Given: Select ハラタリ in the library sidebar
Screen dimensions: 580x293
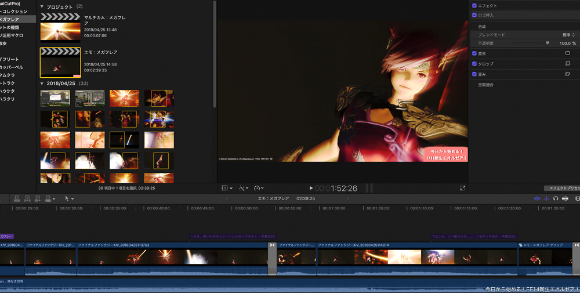Looking at the screenshot, I should [8, 99].
